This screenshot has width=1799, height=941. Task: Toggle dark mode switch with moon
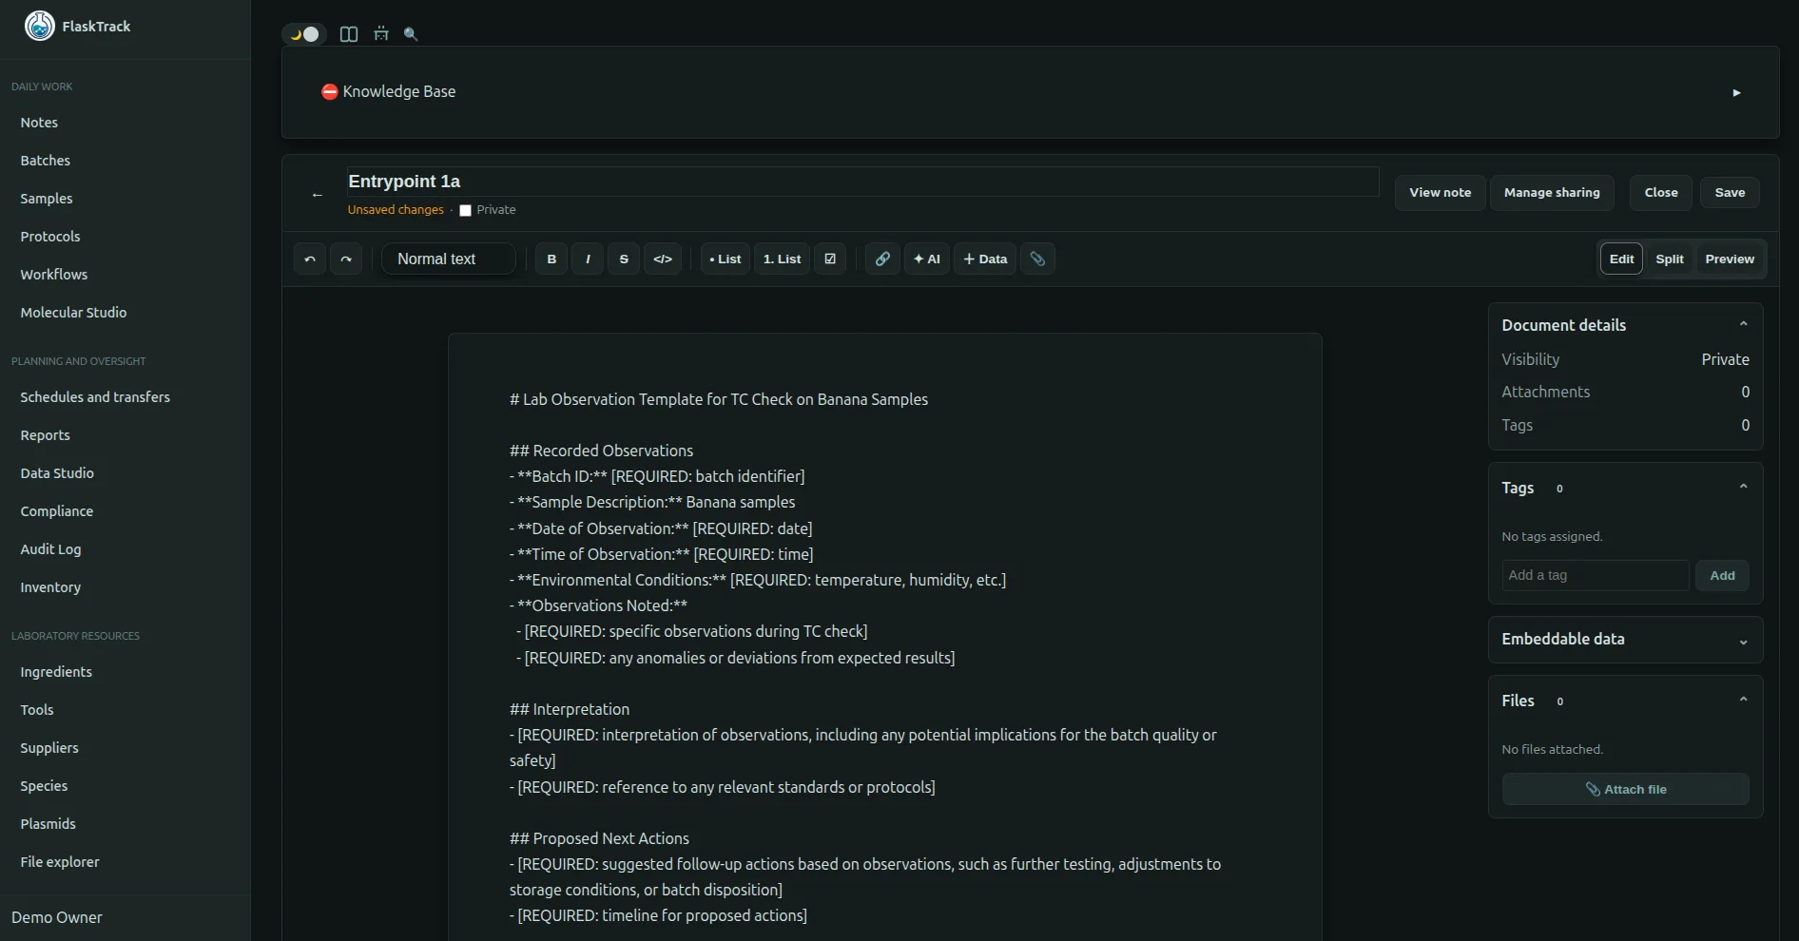point(304,34)
